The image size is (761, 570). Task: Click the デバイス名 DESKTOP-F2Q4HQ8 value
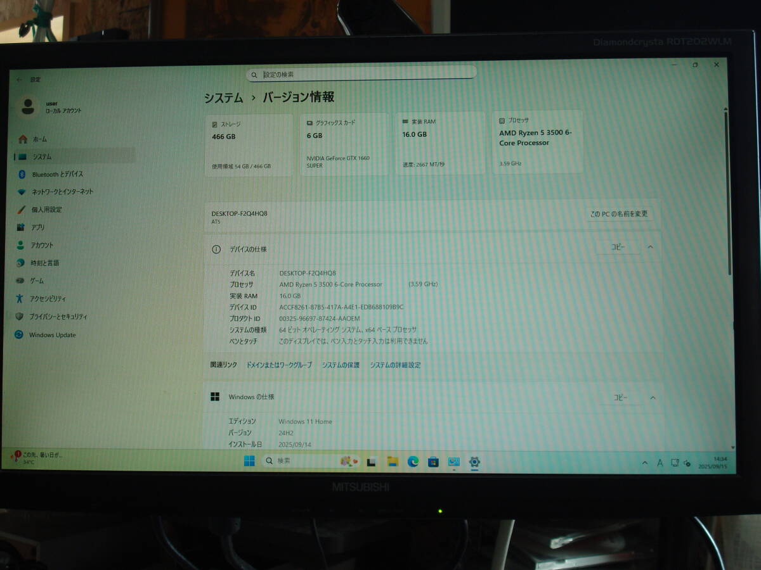(308, 273)
